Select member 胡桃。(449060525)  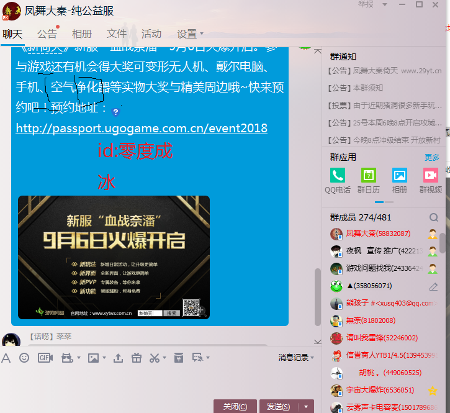point(384,373)
